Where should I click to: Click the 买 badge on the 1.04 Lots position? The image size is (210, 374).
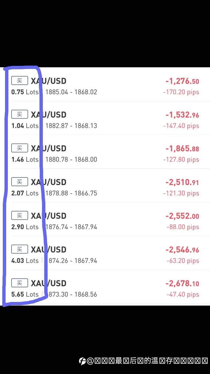20,114
